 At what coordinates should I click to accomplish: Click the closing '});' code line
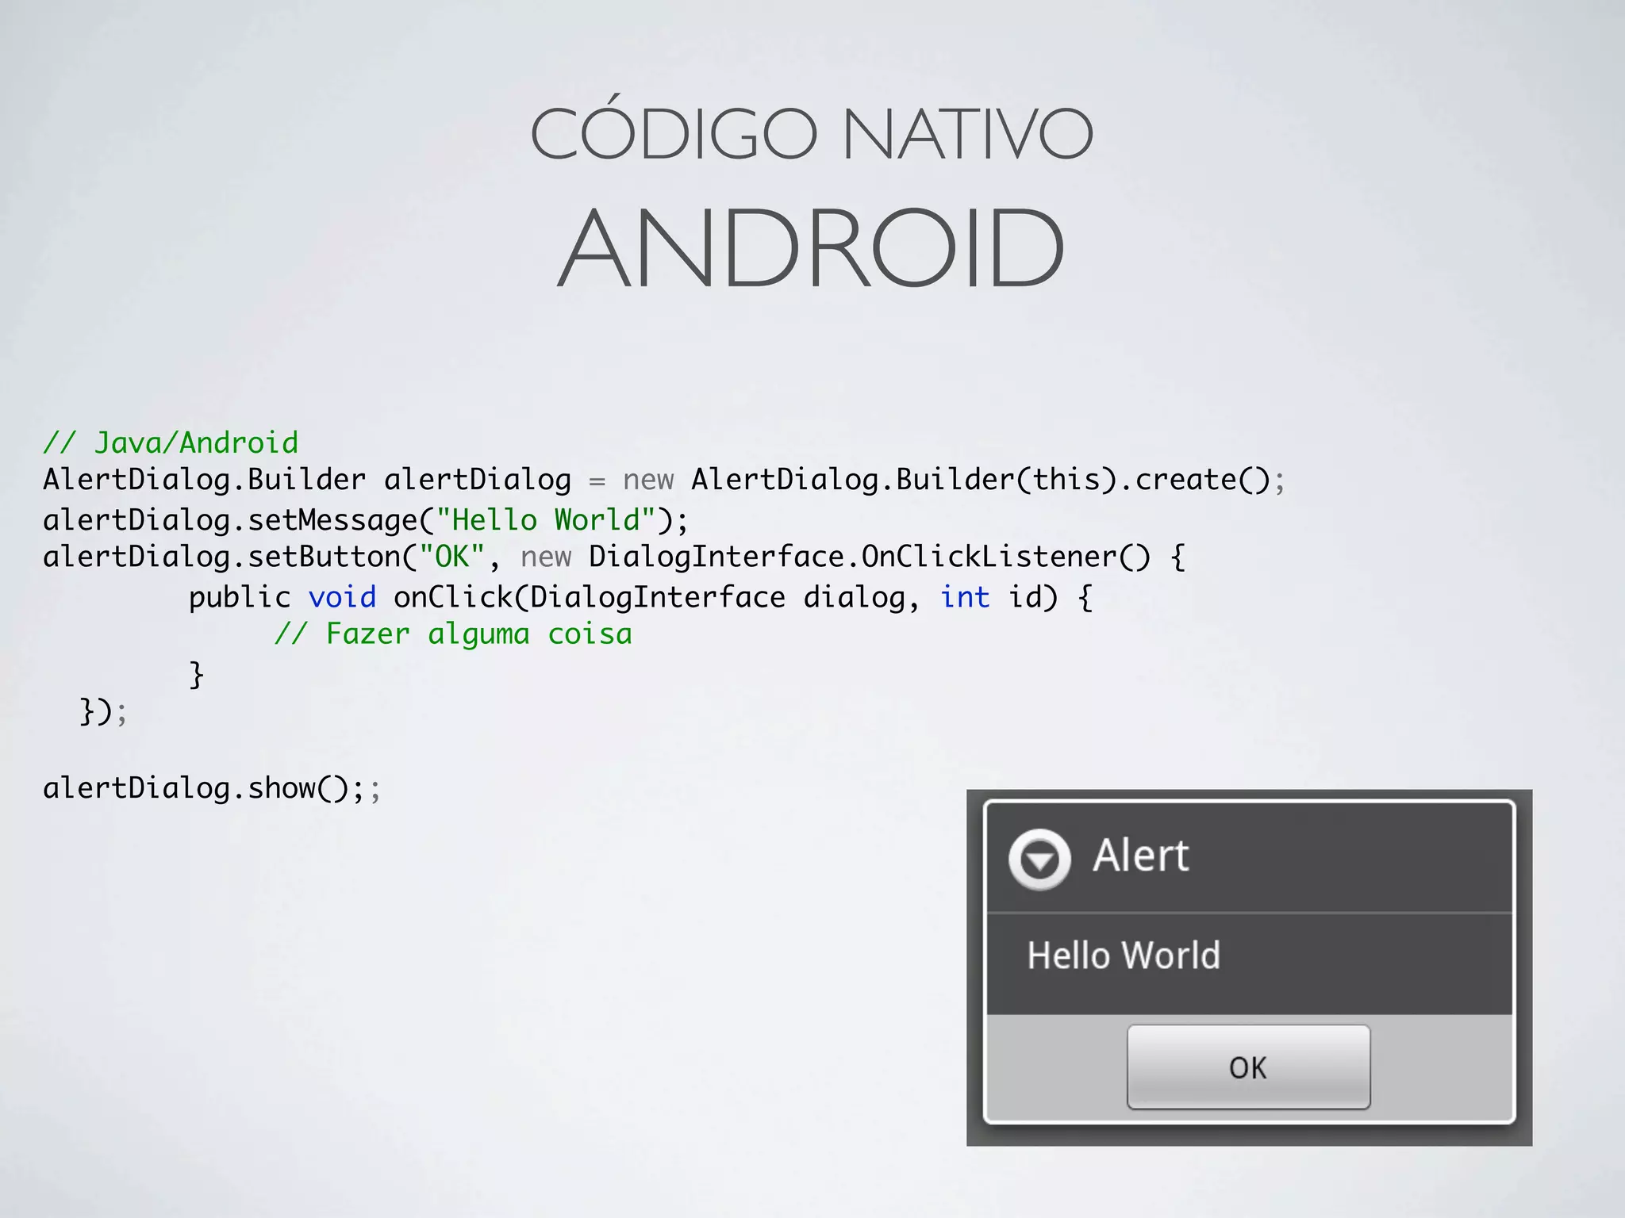point(103,711)
